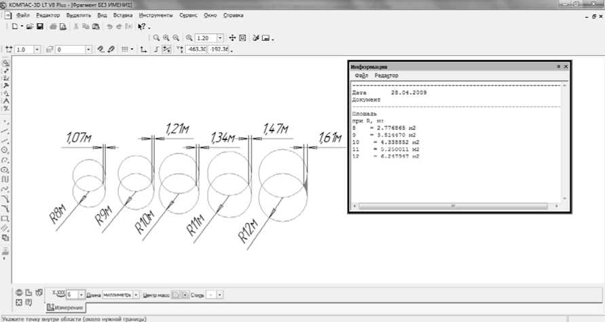Image resolution: width=605 pixels, height=322 pixels.
Task: Expand the layer 0 dropdown
Action: tap(88, 50)
